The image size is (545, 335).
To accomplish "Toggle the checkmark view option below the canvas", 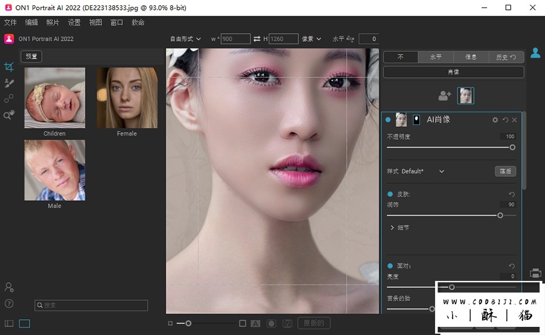I will (x=287, y=323).
